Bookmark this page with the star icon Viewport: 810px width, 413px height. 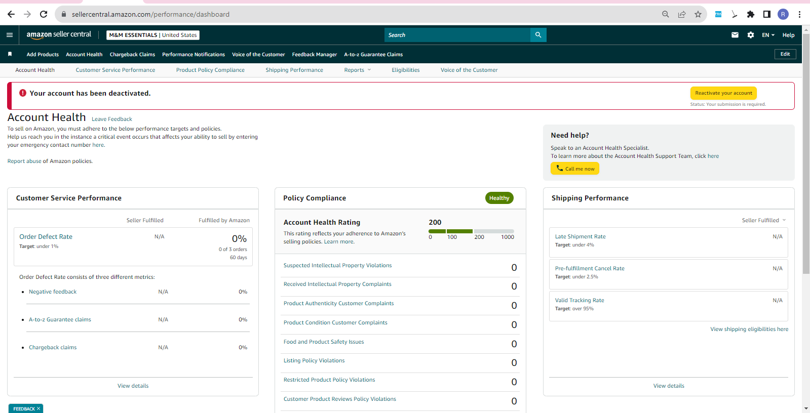click(x=698, y=14)
